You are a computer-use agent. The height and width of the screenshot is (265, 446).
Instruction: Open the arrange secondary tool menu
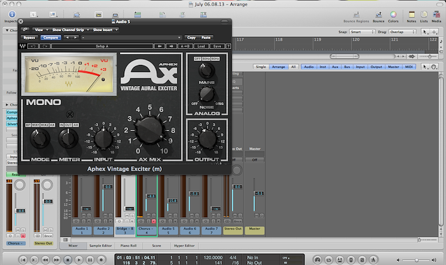tap(434, 32)
